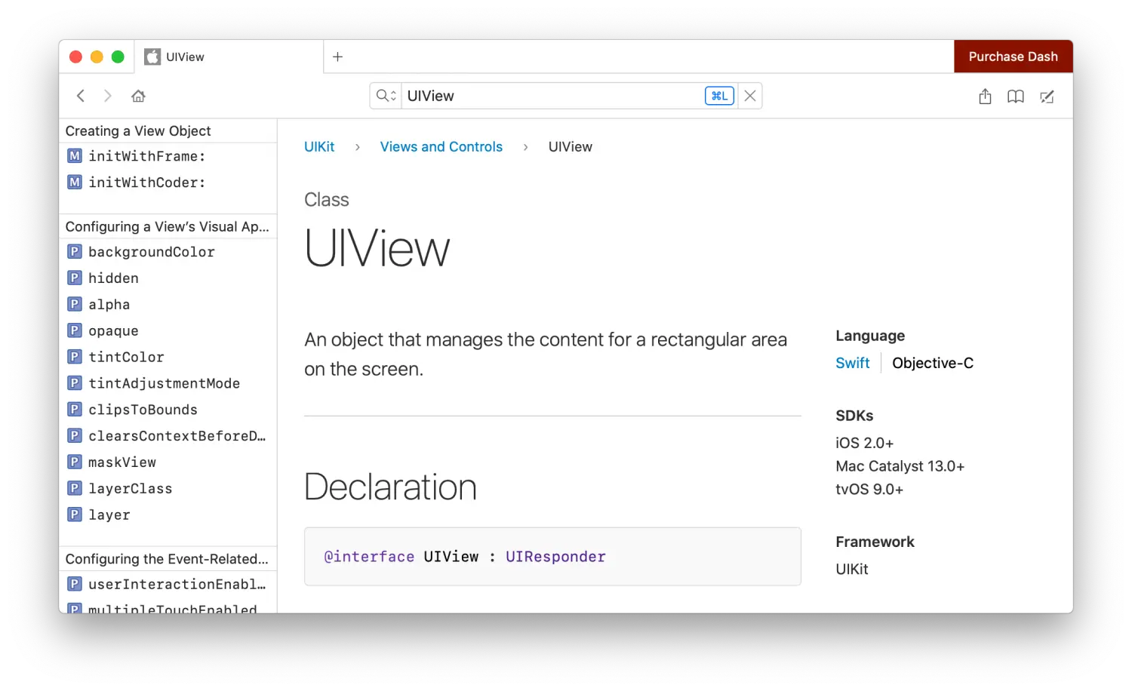Select the initWithCoder: method
Screen dimensions: 1132x691
[168, 183]
